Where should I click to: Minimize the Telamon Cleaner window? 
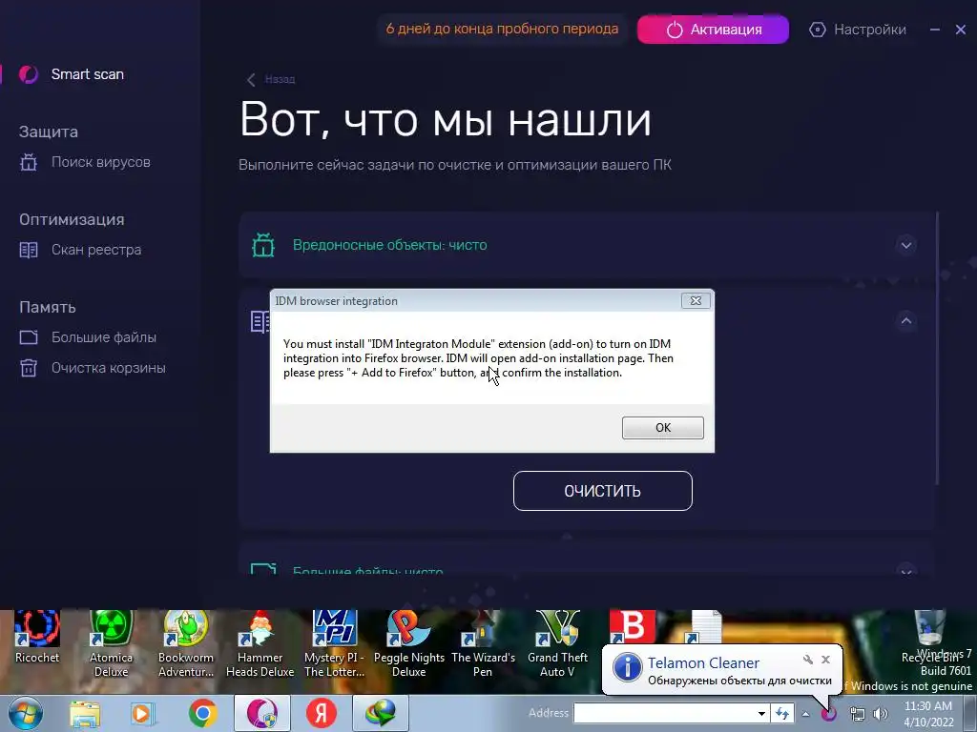coord(935,30)
